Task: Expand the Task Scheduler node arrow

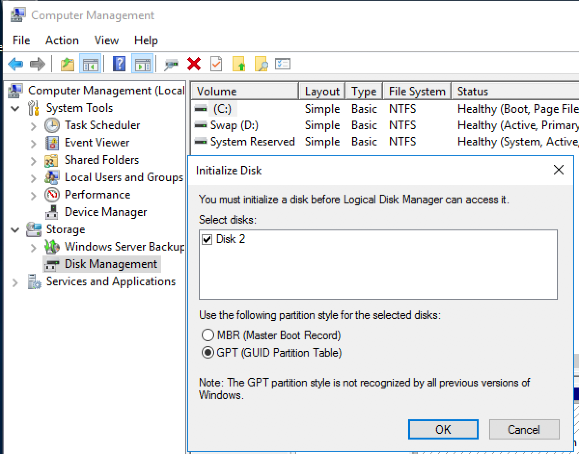Action: [x=33, y=126]
